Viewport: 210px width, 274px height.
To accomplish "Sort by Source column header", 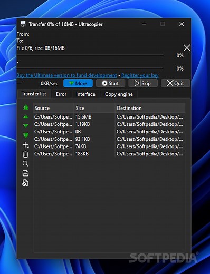I will point(53,108).
